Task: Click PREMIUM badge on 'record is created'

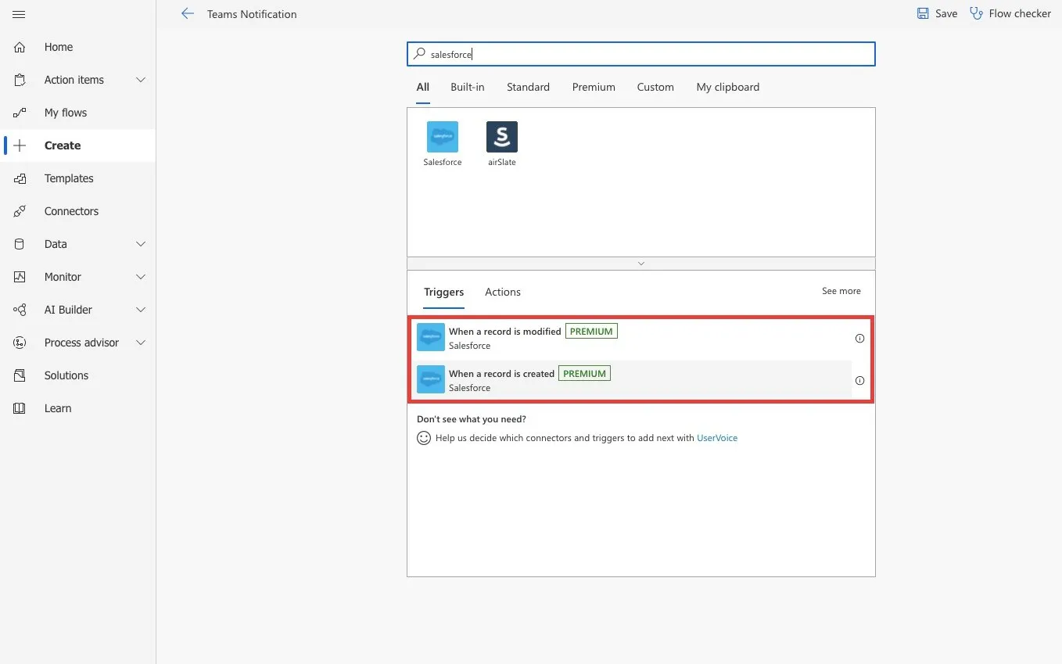Action: pyautogui.click(x=584, y=374)
